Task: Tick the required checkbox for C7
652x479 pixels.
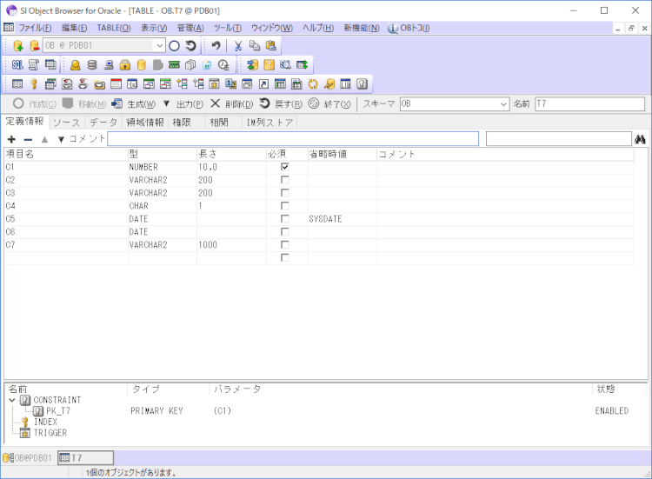Action: click(284, 245)
